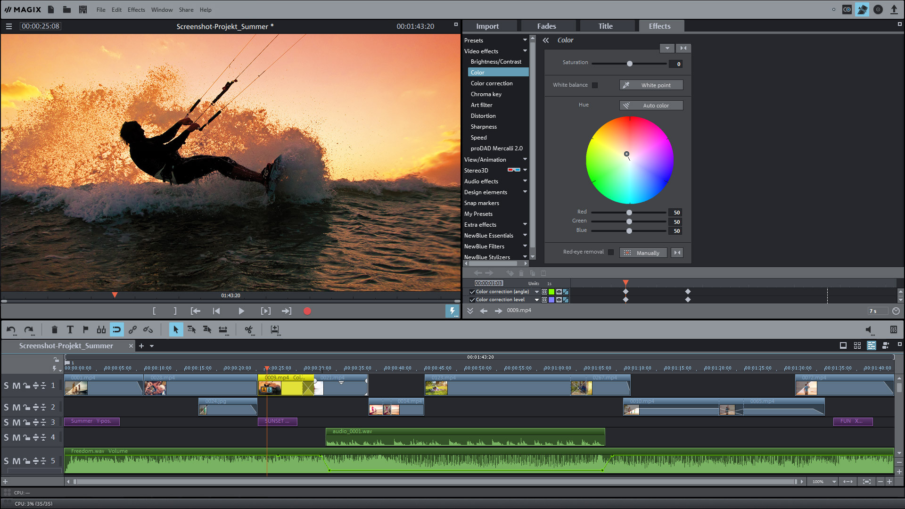The image size is (905, 509).
Task: Expand the Extra effects category
Action: (x=525, y=224)
